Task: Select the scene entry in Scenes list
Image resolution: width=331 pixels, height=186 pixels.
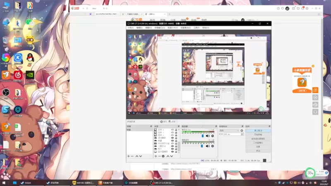Action: (x=139, y=130)
